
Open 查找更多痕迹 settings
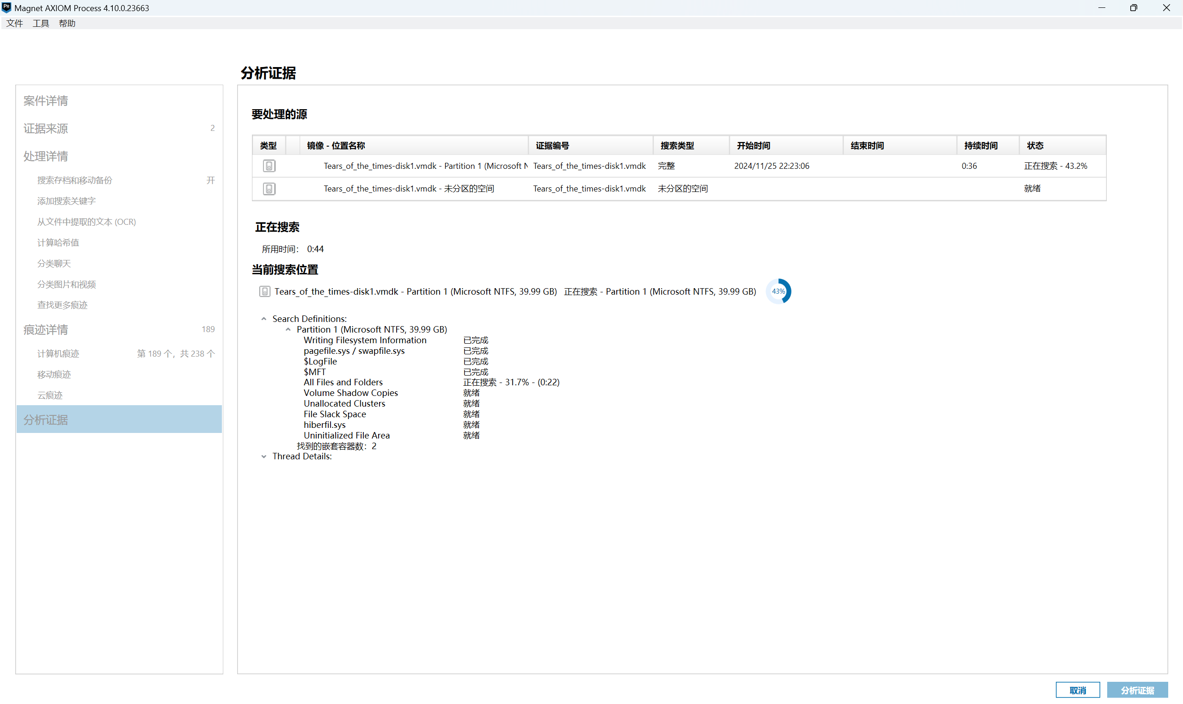(62, 305)
